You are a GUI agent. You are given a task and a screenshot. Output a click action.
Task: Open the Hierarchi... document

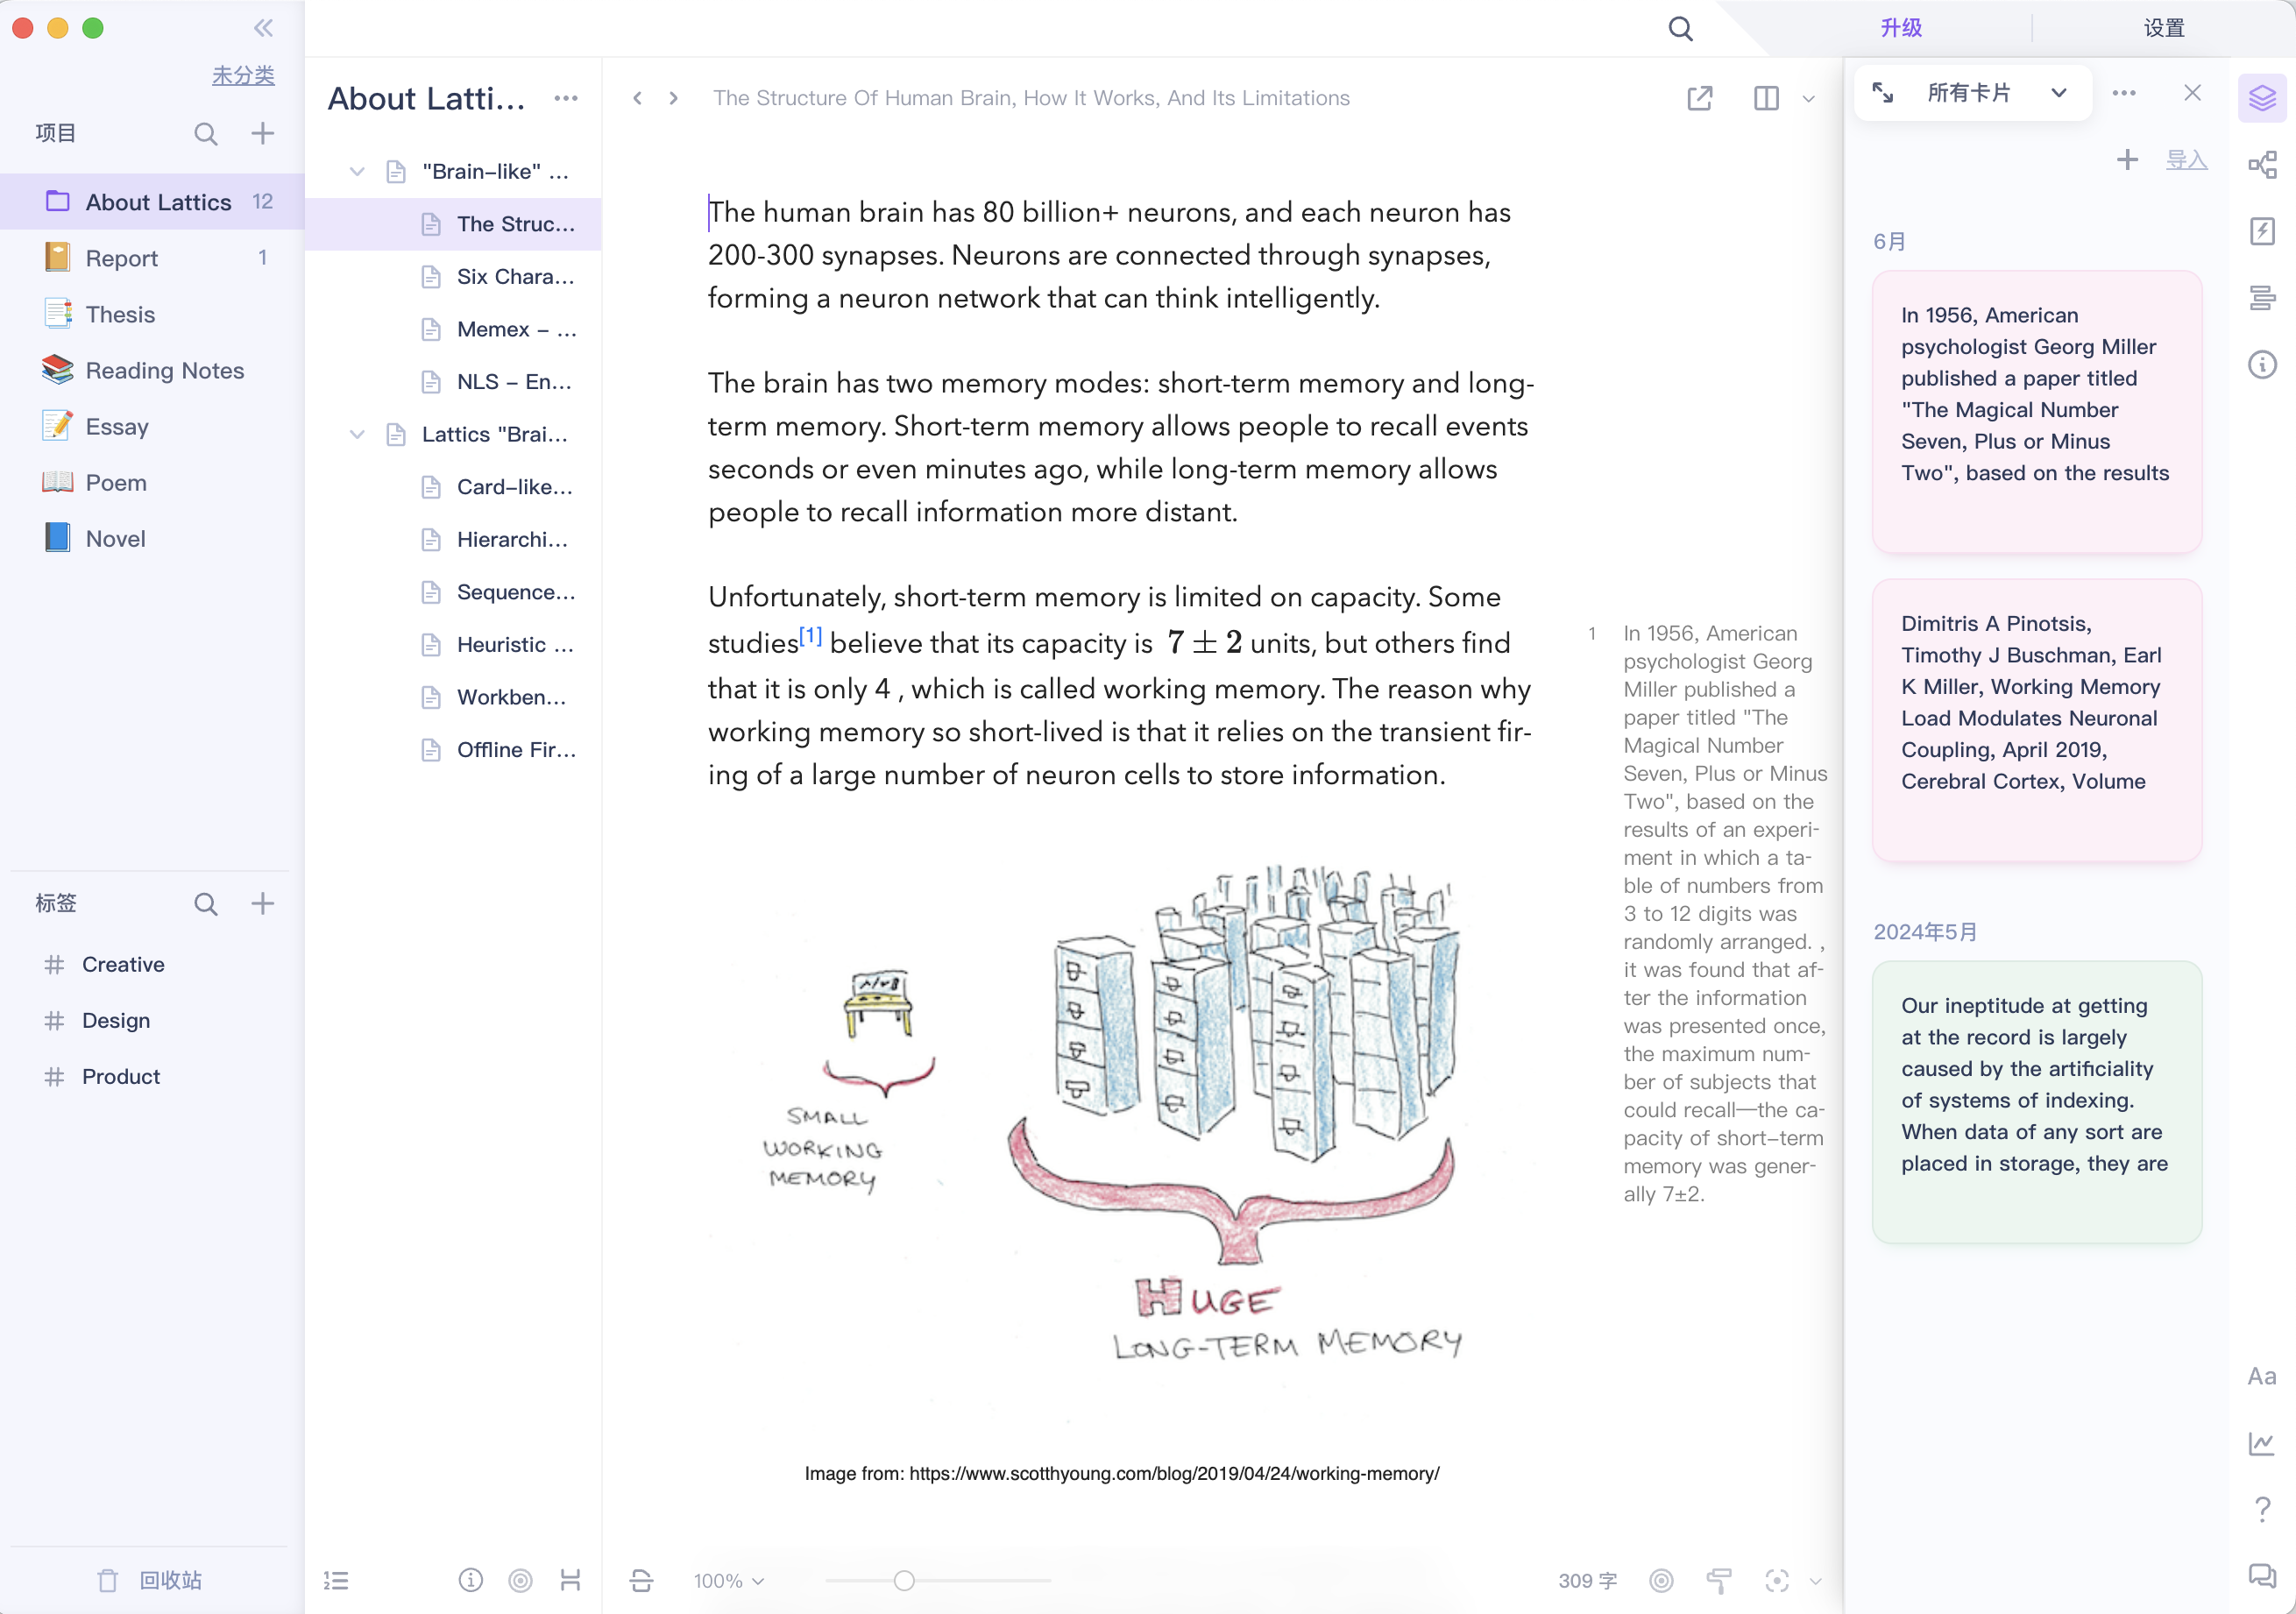453,540
